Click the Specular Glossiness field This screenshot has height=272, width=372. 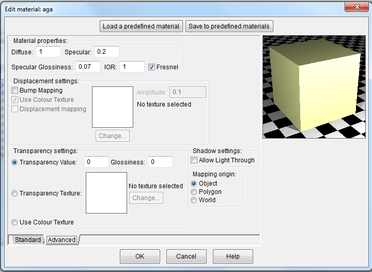pyautogui.click(x=88, y=67)
